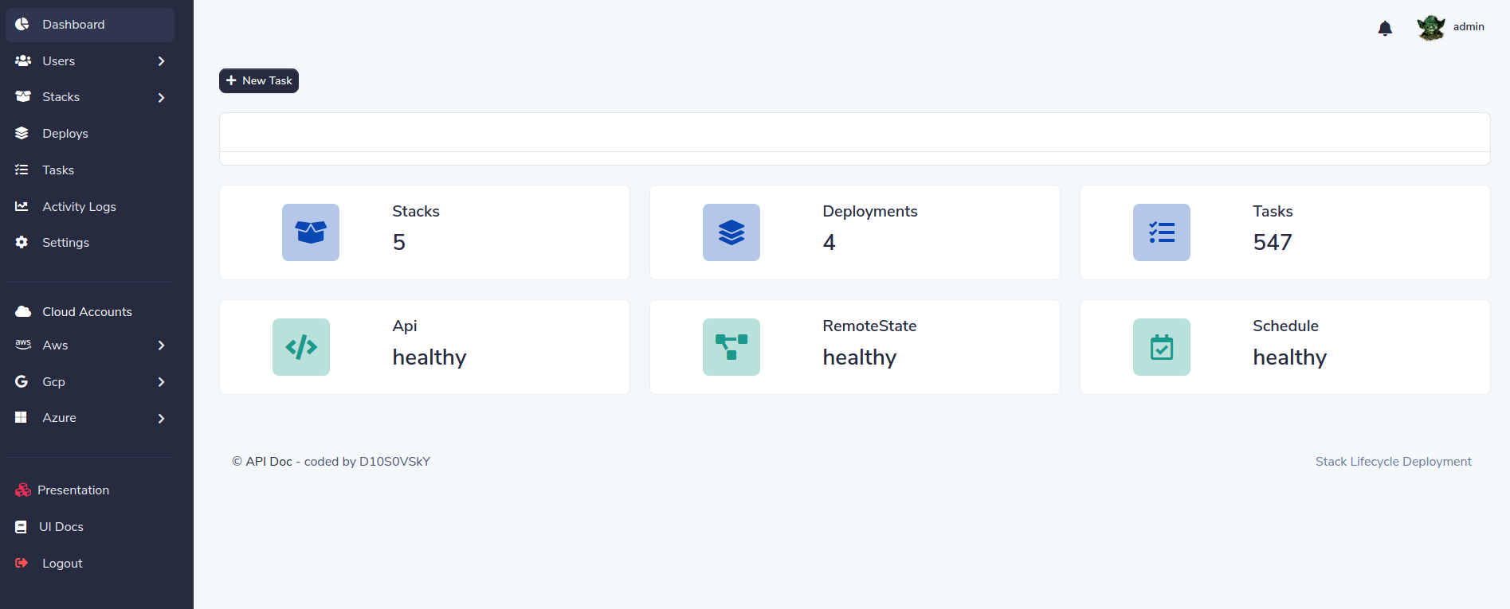
Task: Expand the Aws menu arrow
Action: click(x=161, y=345)
